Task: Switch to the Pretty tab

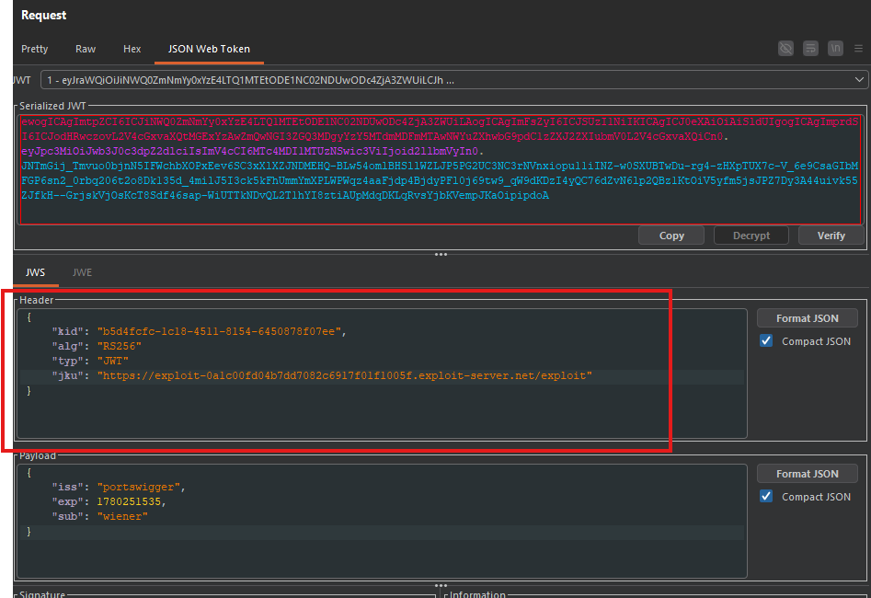Action: pos(34,49)
